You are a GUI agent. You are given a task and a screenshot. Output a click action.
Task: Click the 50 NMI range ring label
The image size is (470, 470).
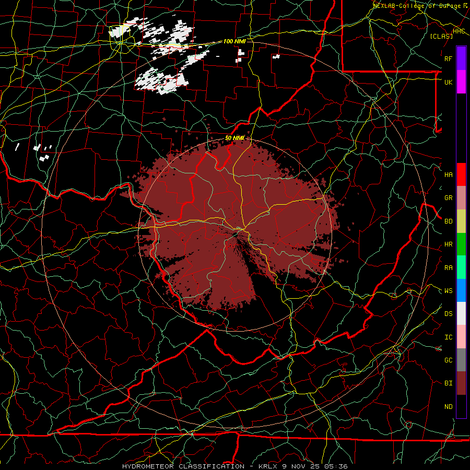pos(234,138)
